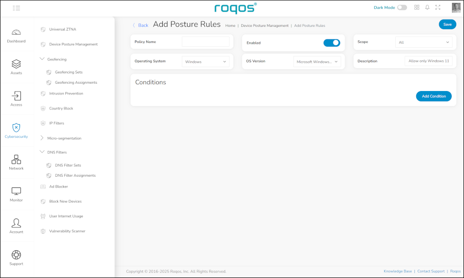Click the fullscreen expand icon
This screenshot has width=464, height=278.
(438, 8)
